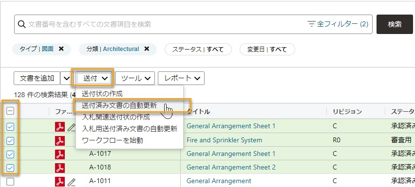The width and height of the screenshot is (415, 187).
Task: Click the magnifier search icon in the search box
Action: (x=21, y=24)
